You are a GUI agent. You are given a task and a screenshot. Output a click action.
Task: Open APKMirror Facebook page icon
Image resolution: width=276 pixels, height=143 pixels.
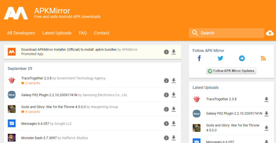click(199, 58)
